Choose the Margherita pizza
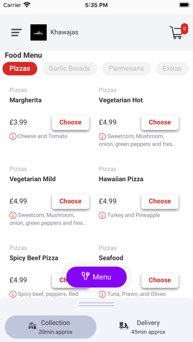This screenshot has width=193, height=342. pos(70,122)
